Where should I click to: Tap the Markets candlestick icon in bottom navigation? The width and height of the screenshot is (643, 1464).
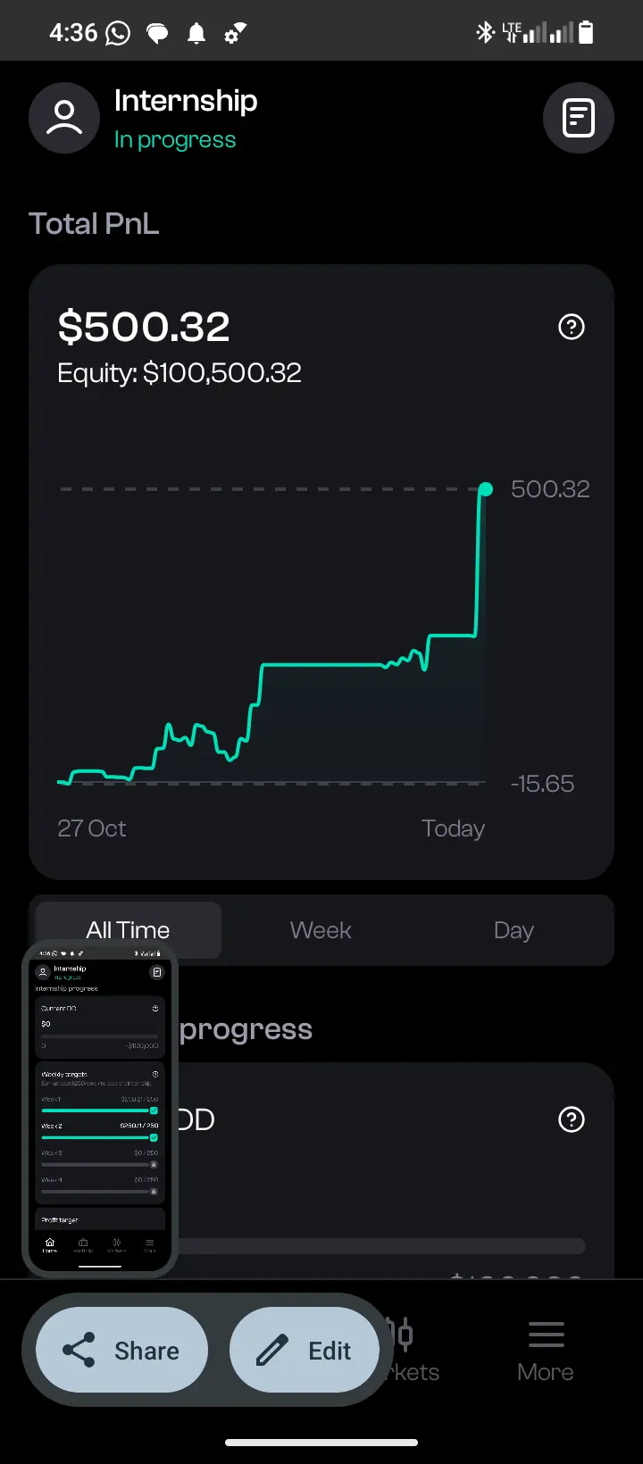pyautogui.click(x=403, y=1335)
